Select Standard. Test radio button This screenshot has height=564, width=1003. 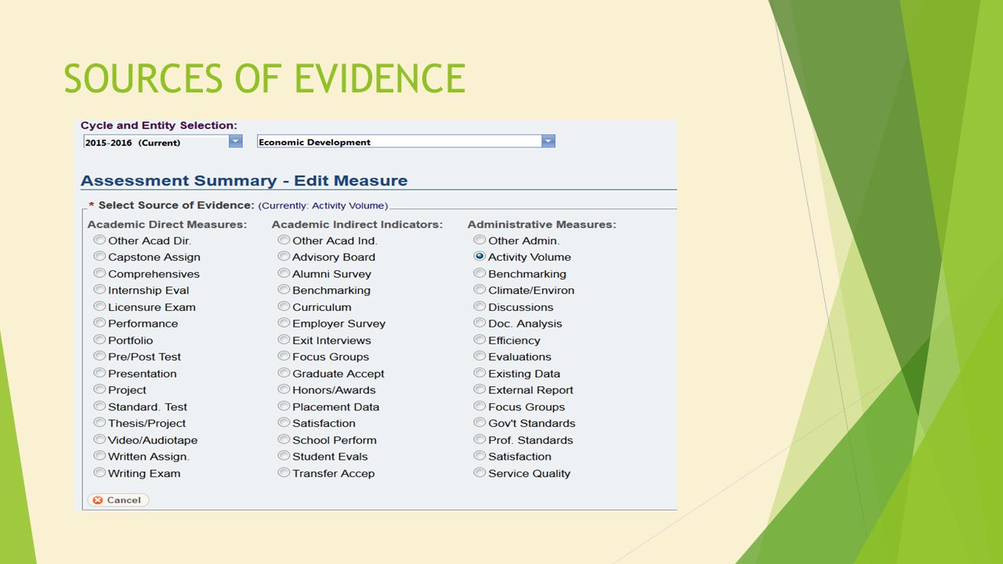[100, 407]
